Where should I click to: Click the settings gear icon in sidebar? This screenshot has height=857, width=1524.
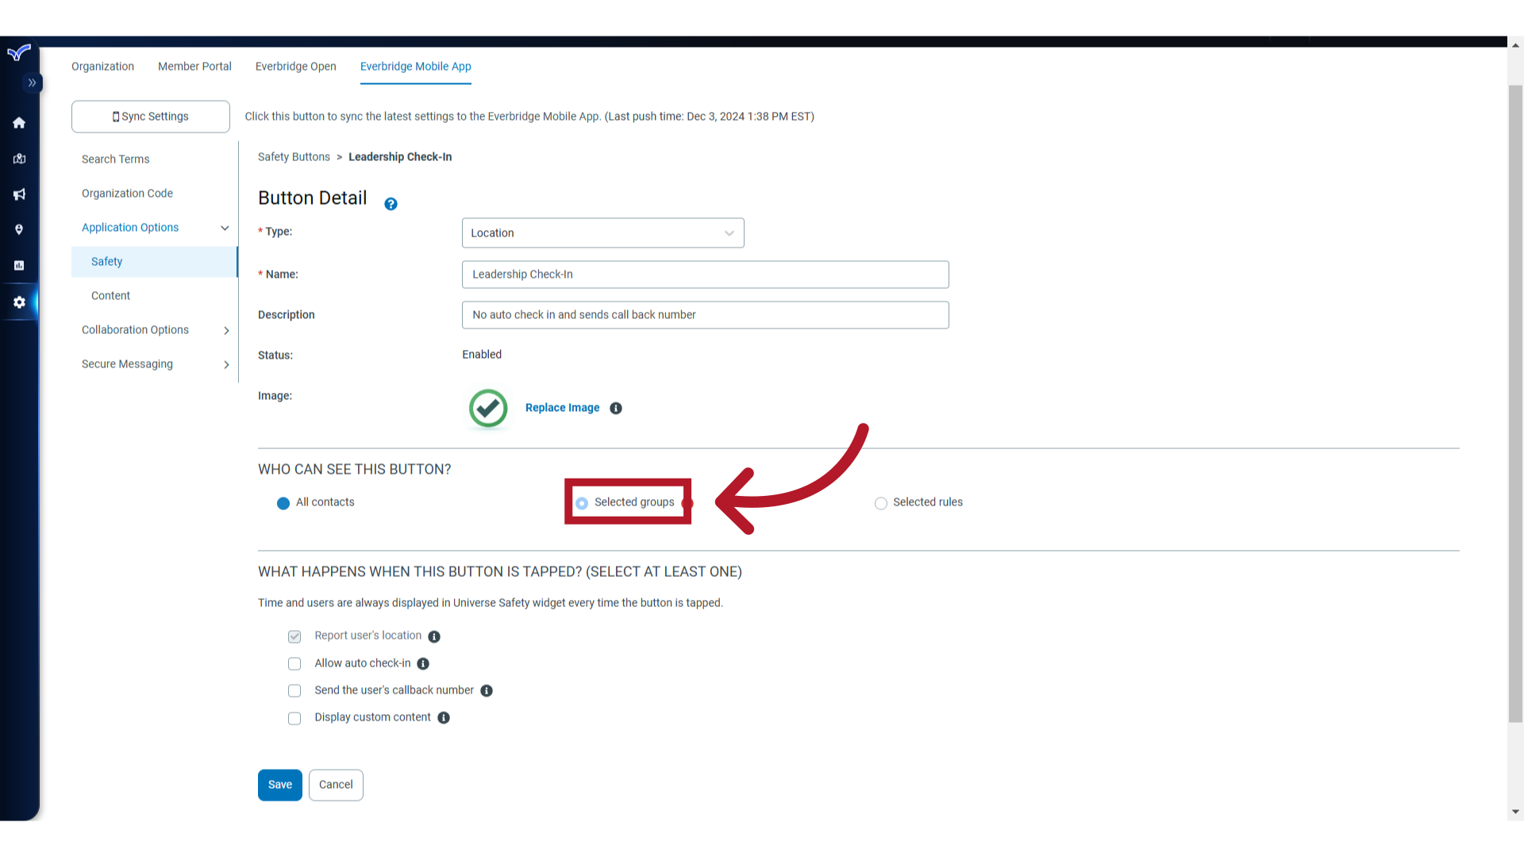(x=19, y=302)
